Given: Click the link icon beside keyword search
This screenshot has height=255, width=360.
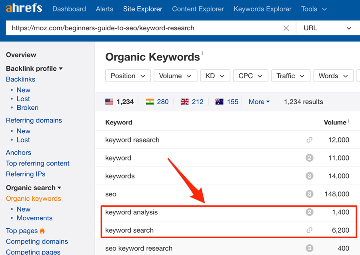Looking at the screenshot, I should point(309,230).
